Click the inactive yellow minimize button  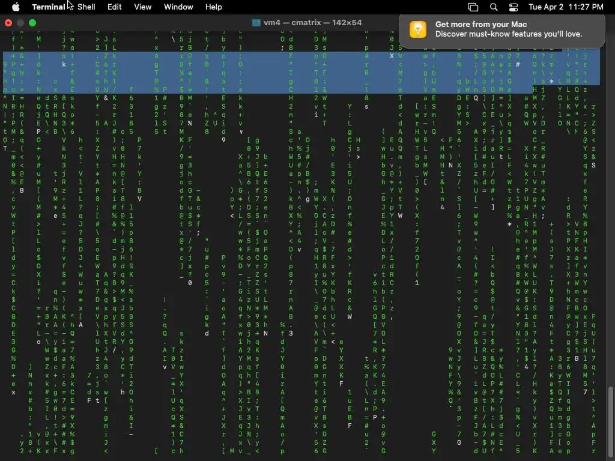coord(20,23)
